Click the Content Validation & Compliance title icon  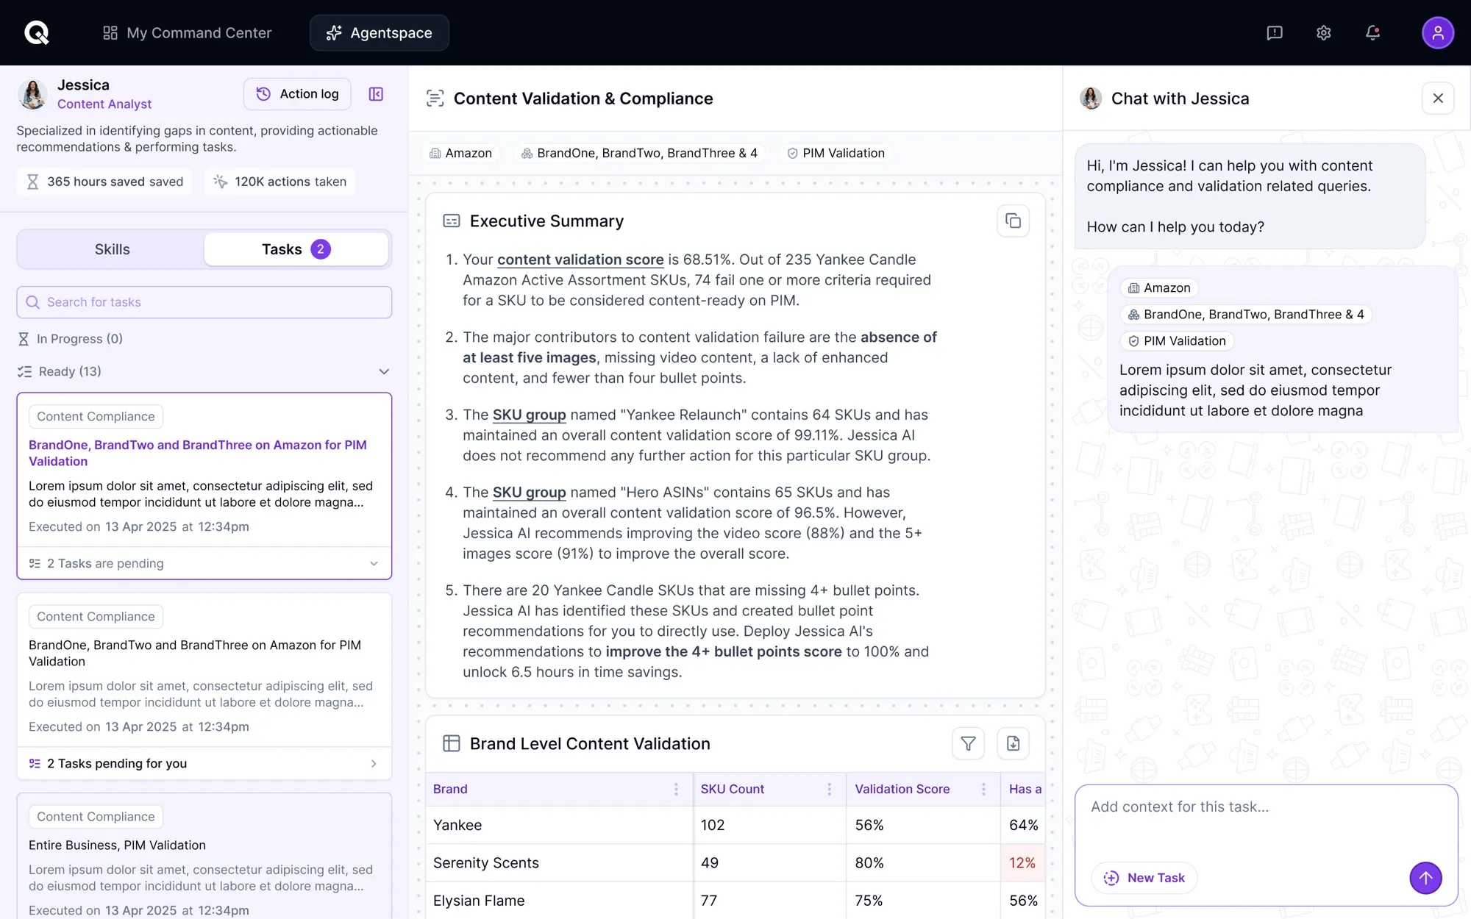[435, 99]
